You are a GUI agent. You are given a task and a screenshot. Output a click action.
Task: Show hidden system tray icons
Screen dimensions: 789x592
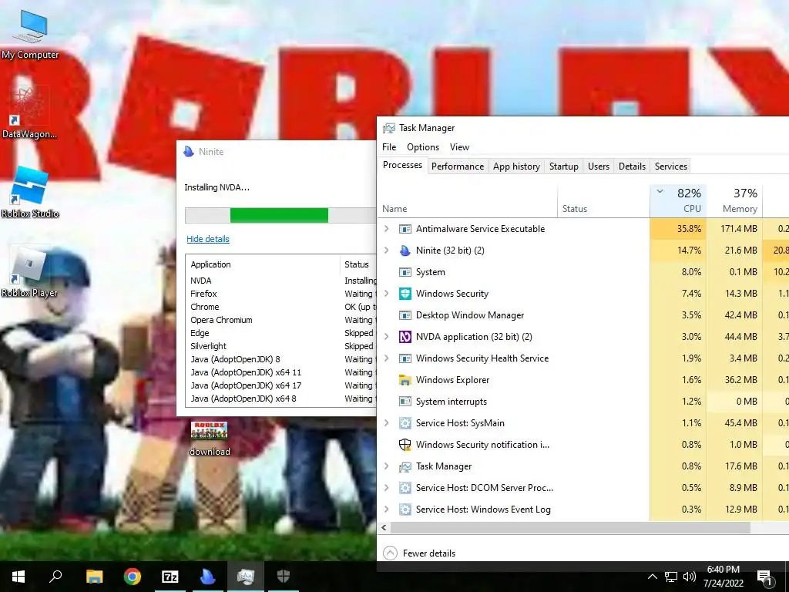click(x=652, y=577)
